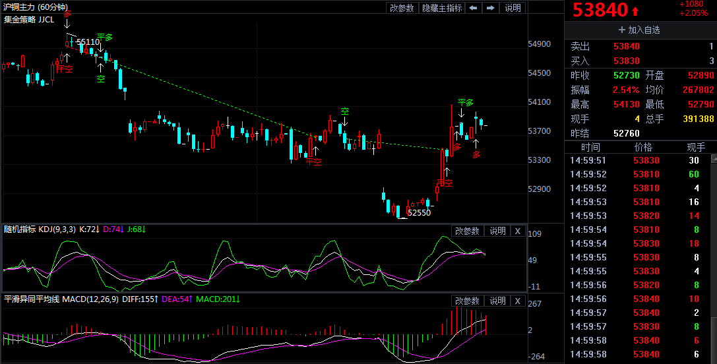Click the red up arrow beside price 53840

coord(635,11)
